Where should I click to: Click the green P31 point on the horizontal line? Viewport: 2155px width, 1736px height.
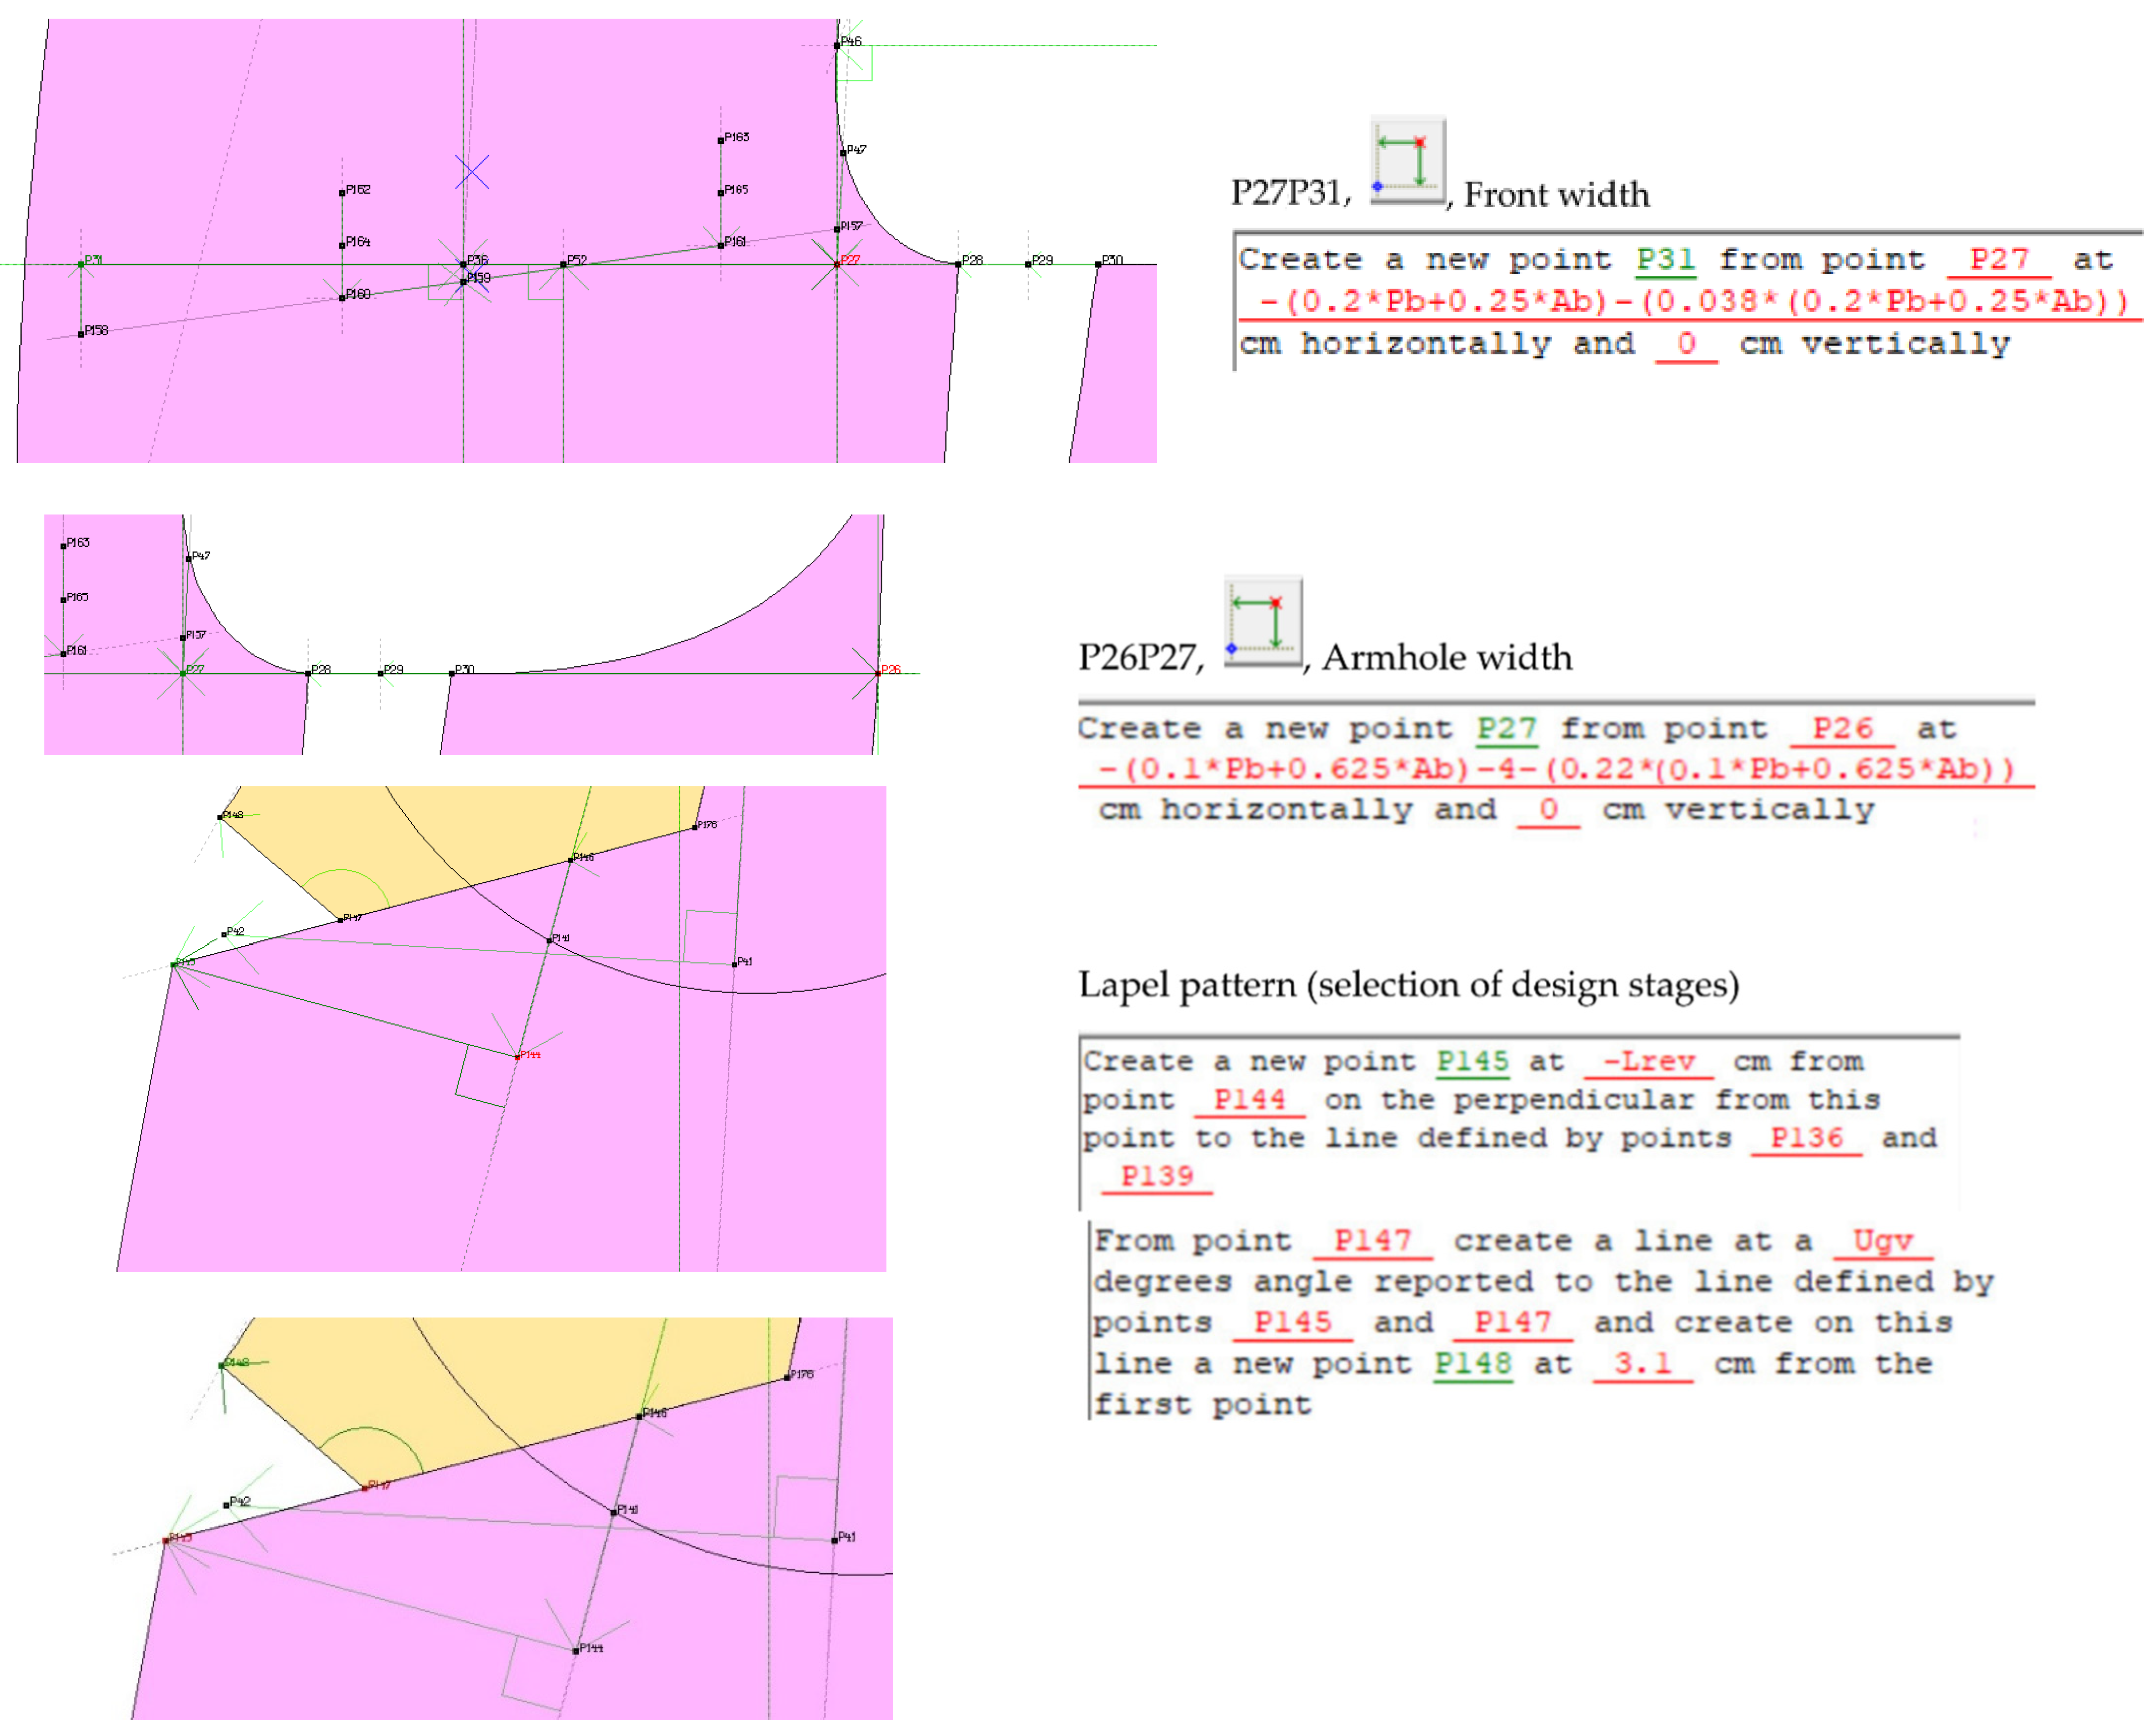pos(81,264)
